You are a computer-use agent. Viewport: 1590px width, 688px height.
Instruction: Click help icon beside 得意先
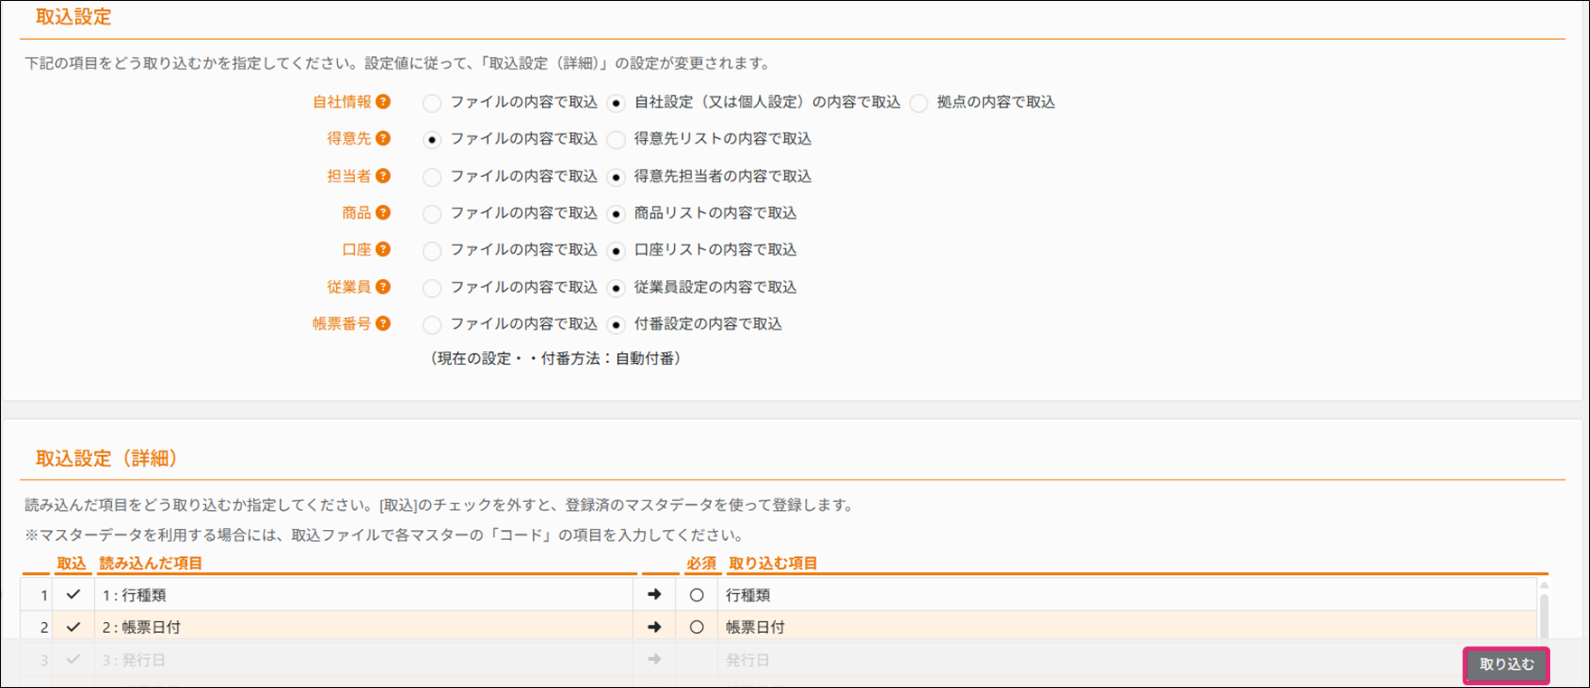383,138
